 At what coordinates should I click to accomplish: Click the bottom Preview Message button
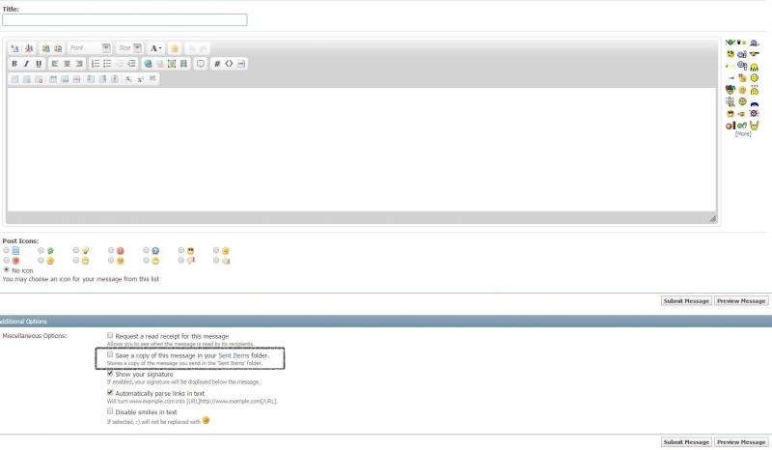741,441
